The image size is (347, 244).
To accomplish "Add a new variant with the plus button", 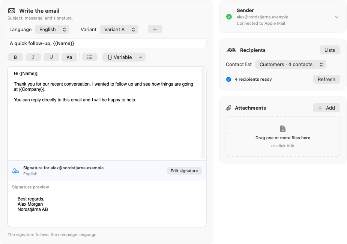I will point(155,29).
